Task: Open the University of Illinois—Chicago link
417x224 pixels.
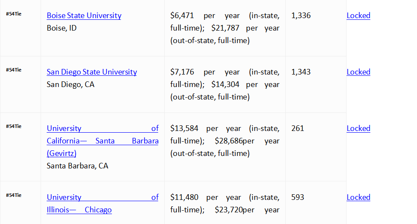Action: click(x=103, y=204)
